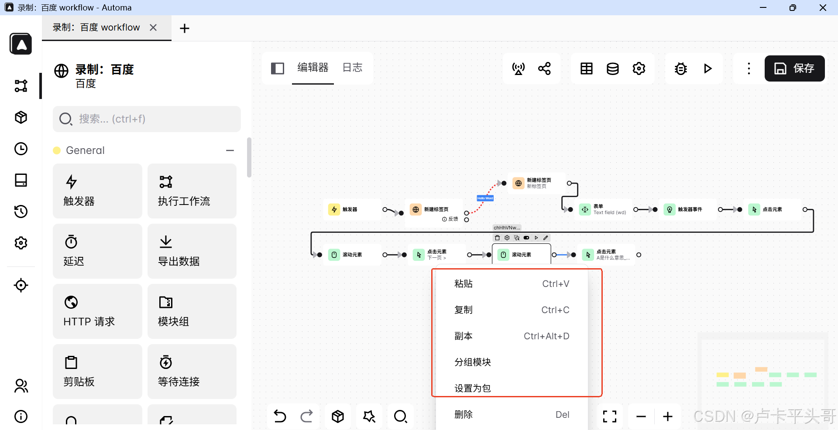Collapse the General section
This screenshot has width=838, height=430.
[230, 150]
